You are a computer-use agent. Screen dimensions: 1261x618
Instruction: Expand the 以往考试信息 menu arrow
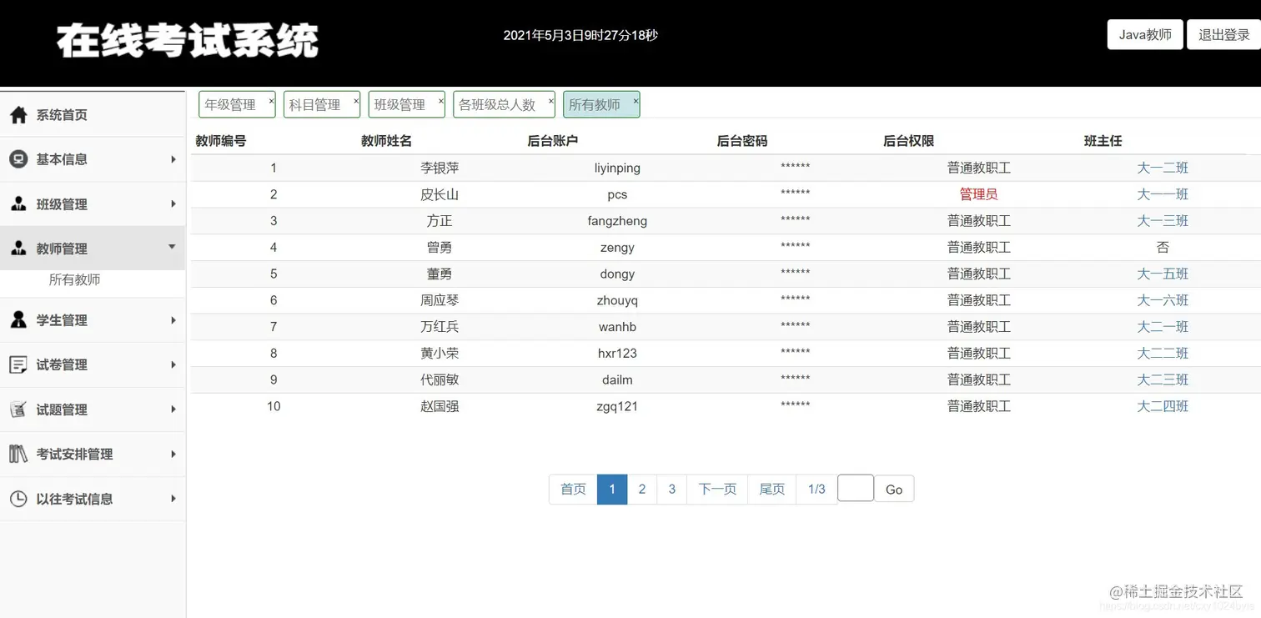click(173, 499)
